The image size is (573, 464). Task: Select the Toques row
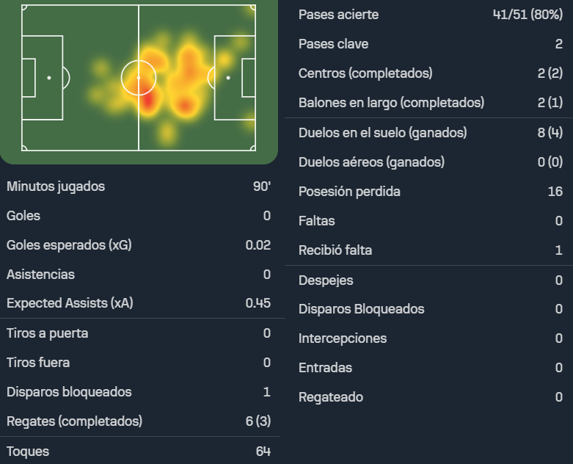pos(139,452)
